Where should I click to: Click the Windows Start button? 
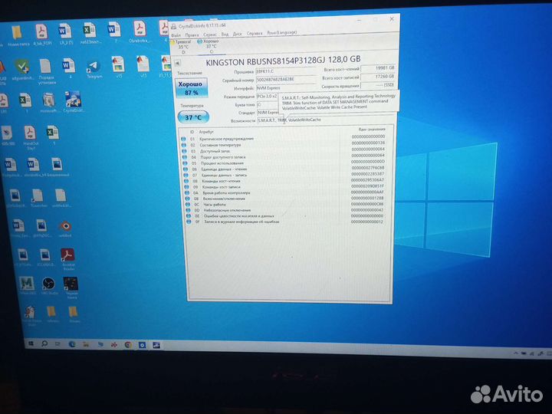(31, 344)
